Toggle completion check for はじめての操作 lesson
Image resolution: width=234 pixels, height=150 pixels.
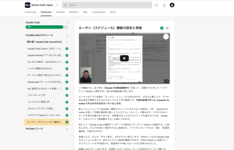click(x=67, y=62)
